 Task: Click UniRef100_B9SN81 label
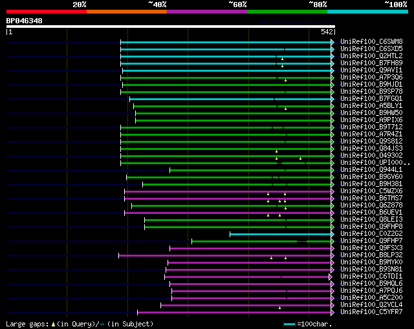pos(371,270)
